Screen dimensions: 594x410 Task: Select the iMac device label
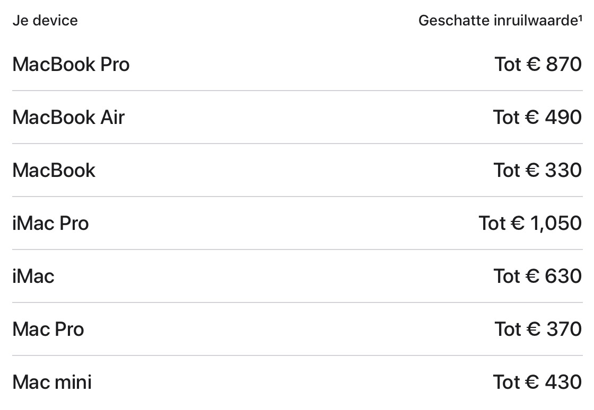point(33,276)
